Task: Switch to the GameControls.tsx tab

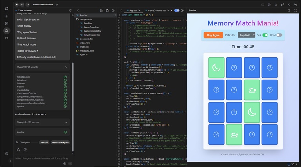Action: point(156,11)
